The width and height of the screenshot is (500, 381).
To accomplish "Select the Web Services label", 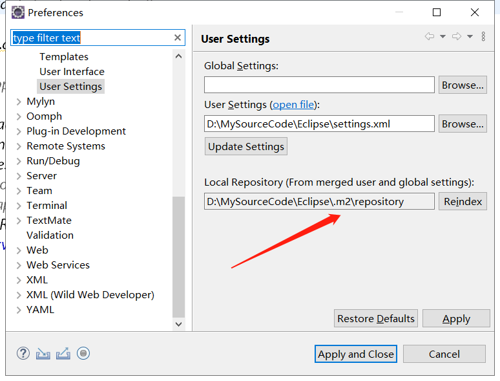I will coord(58,265).
